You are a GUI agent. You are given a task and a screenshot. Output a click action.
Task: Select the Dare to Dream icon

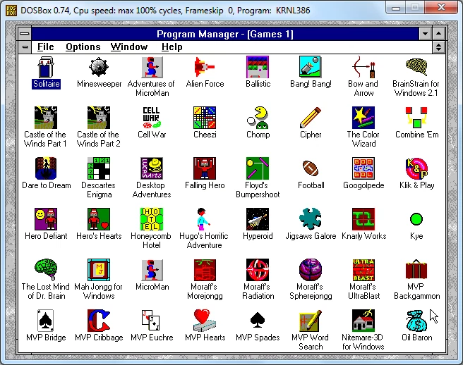tap(46, 168)
